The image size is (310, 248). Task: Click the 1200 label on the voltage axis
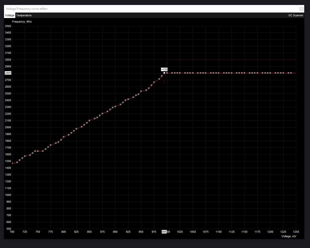pos(270,232)
